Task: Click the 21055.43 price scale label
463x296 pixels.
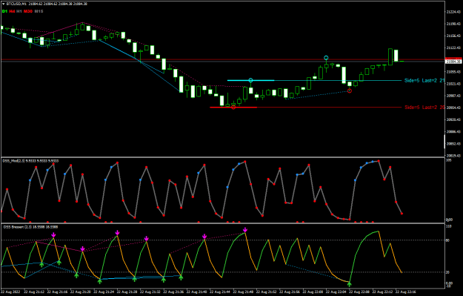Action: point(453,72)
